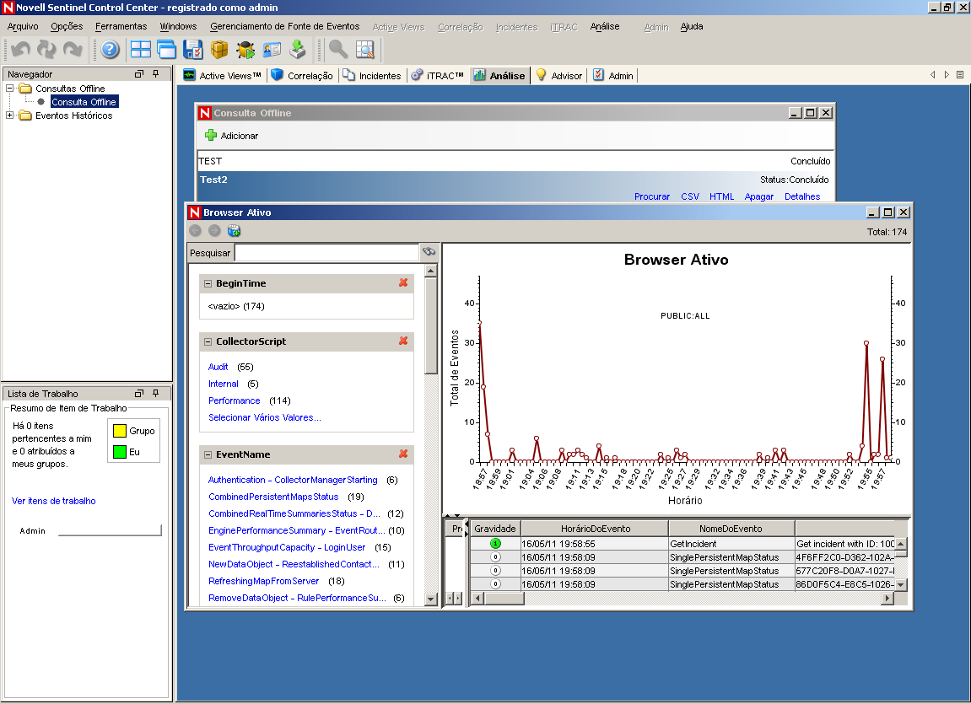Pin the Navegador panel
The width and height of the screenshot is (971, 704).
(155, 74)
